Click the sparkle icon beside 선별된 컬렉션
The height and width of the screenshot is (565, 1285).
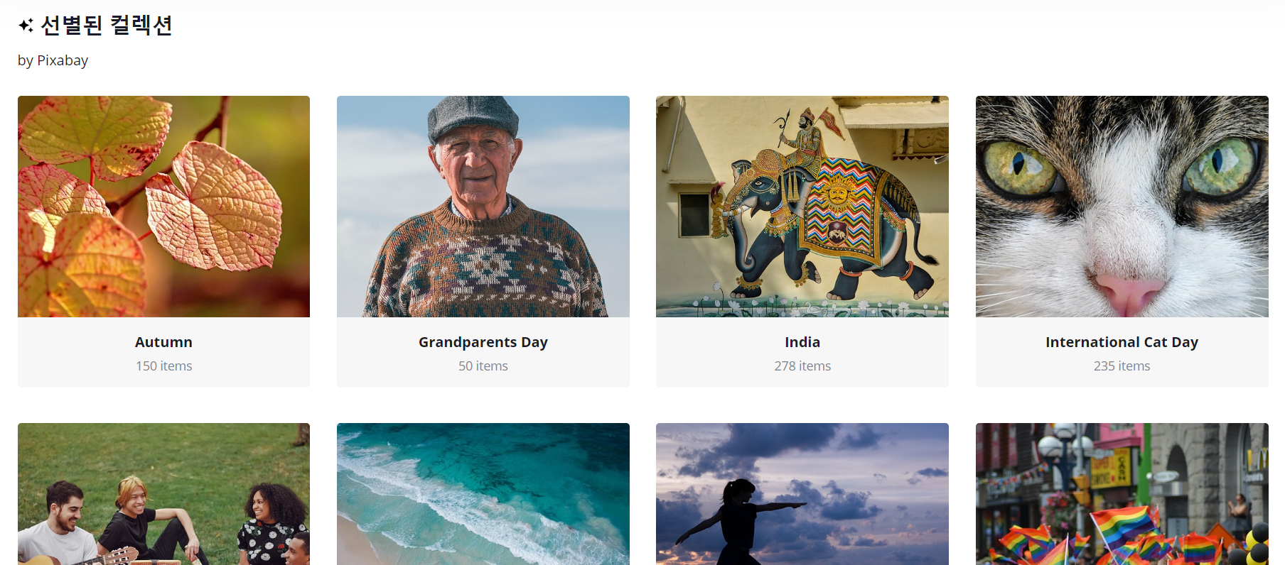tap(26, 26)
